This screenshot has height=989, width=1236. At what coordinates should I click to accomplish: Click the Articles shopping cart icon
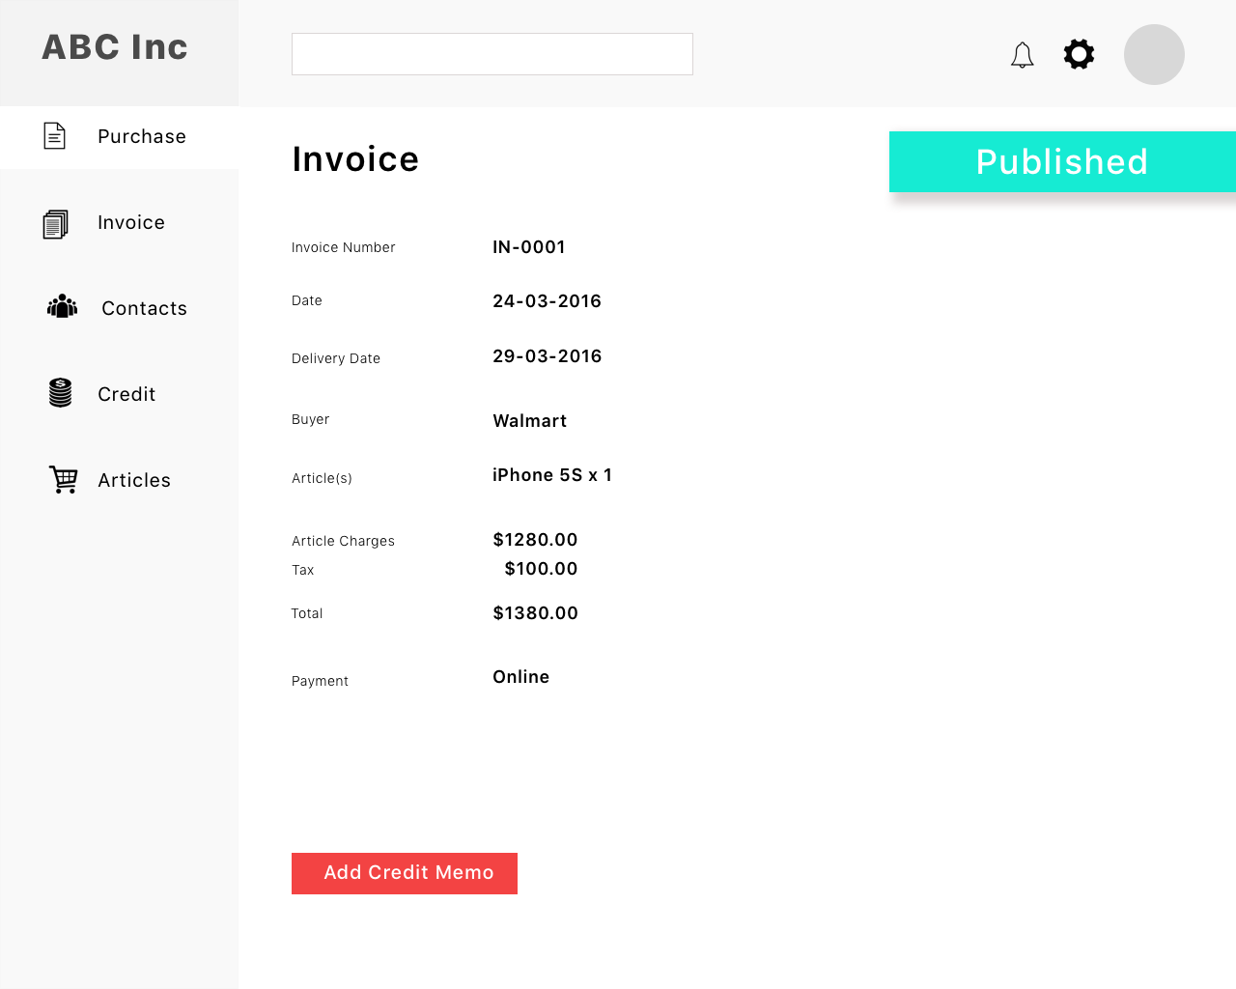pos(64,479)
